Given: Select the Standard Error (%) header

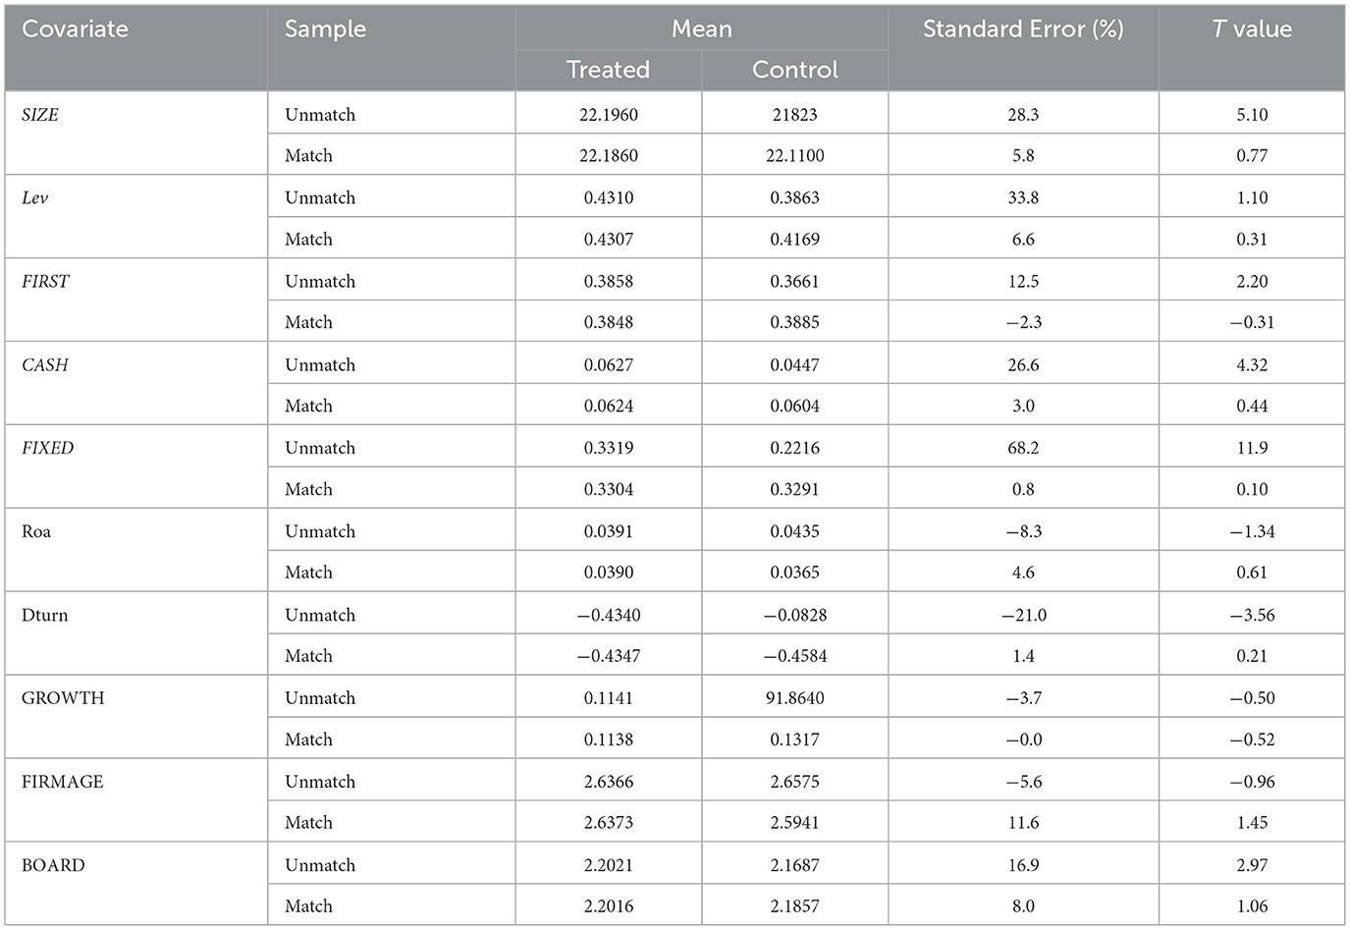Looking at the screenshot, I should click(1023, 29).
